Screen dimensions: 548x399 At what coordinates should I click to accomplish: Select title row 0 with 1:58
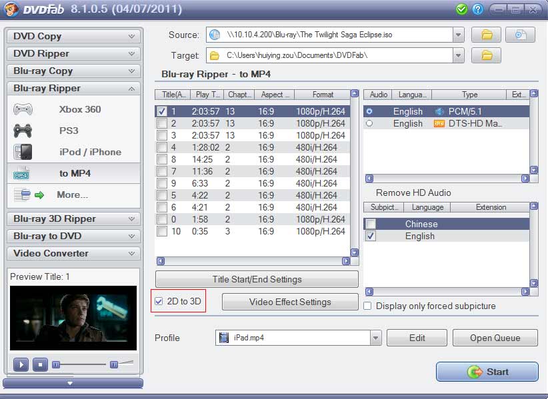click(x=252, y=219)
